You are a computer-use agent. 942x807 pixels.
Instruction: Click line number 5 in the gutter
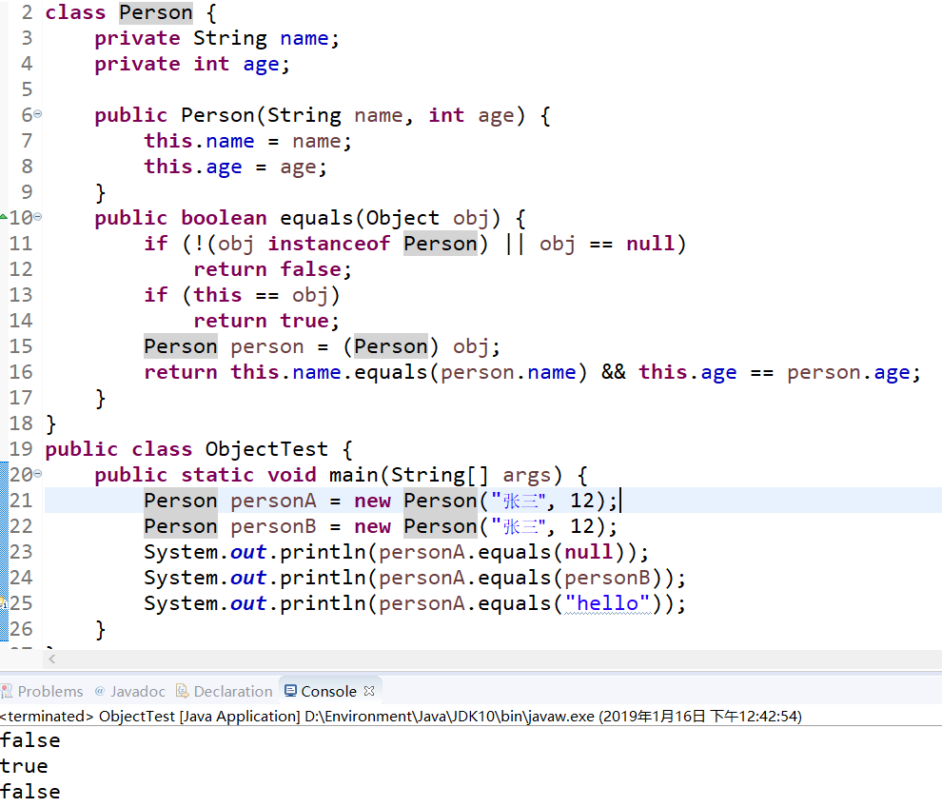[27, 89]
